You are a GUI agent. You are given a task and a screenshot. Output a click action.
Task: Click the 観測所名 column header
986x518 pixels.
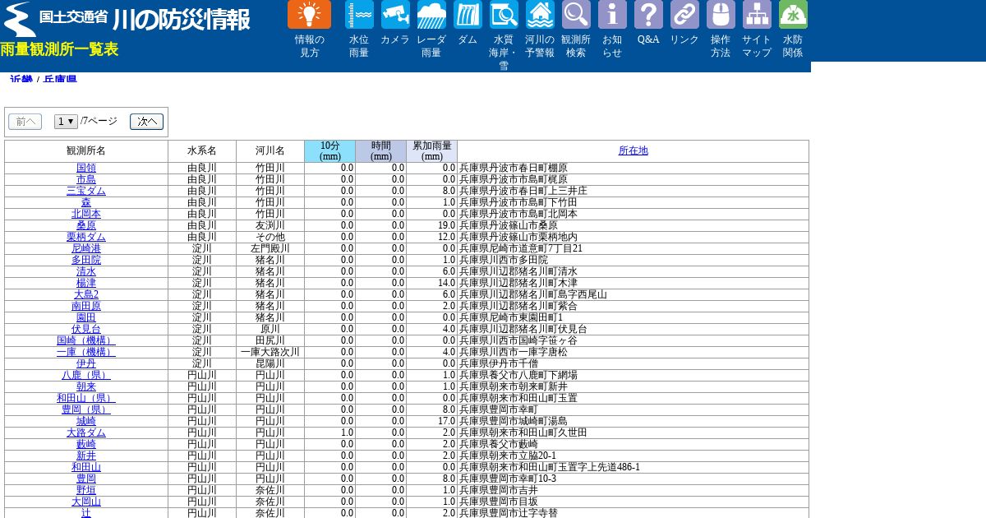[x=86, y=151]
